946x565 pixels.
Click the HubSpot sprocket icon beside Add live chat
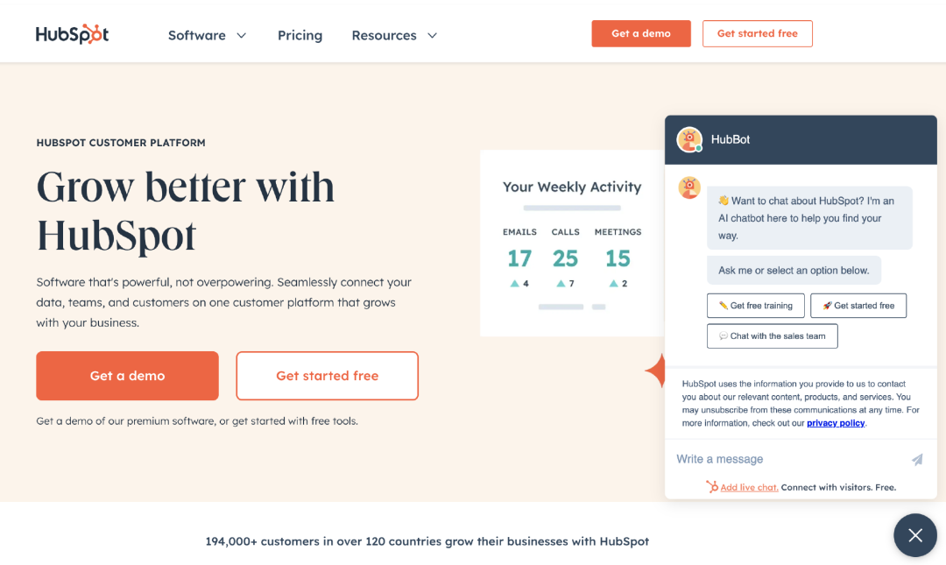pos(712,486)
